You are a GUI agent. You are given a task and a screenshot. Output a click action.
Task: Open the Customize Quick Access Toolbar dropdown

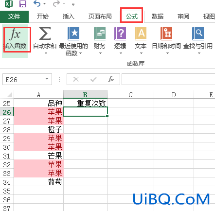tap(73, 4)
